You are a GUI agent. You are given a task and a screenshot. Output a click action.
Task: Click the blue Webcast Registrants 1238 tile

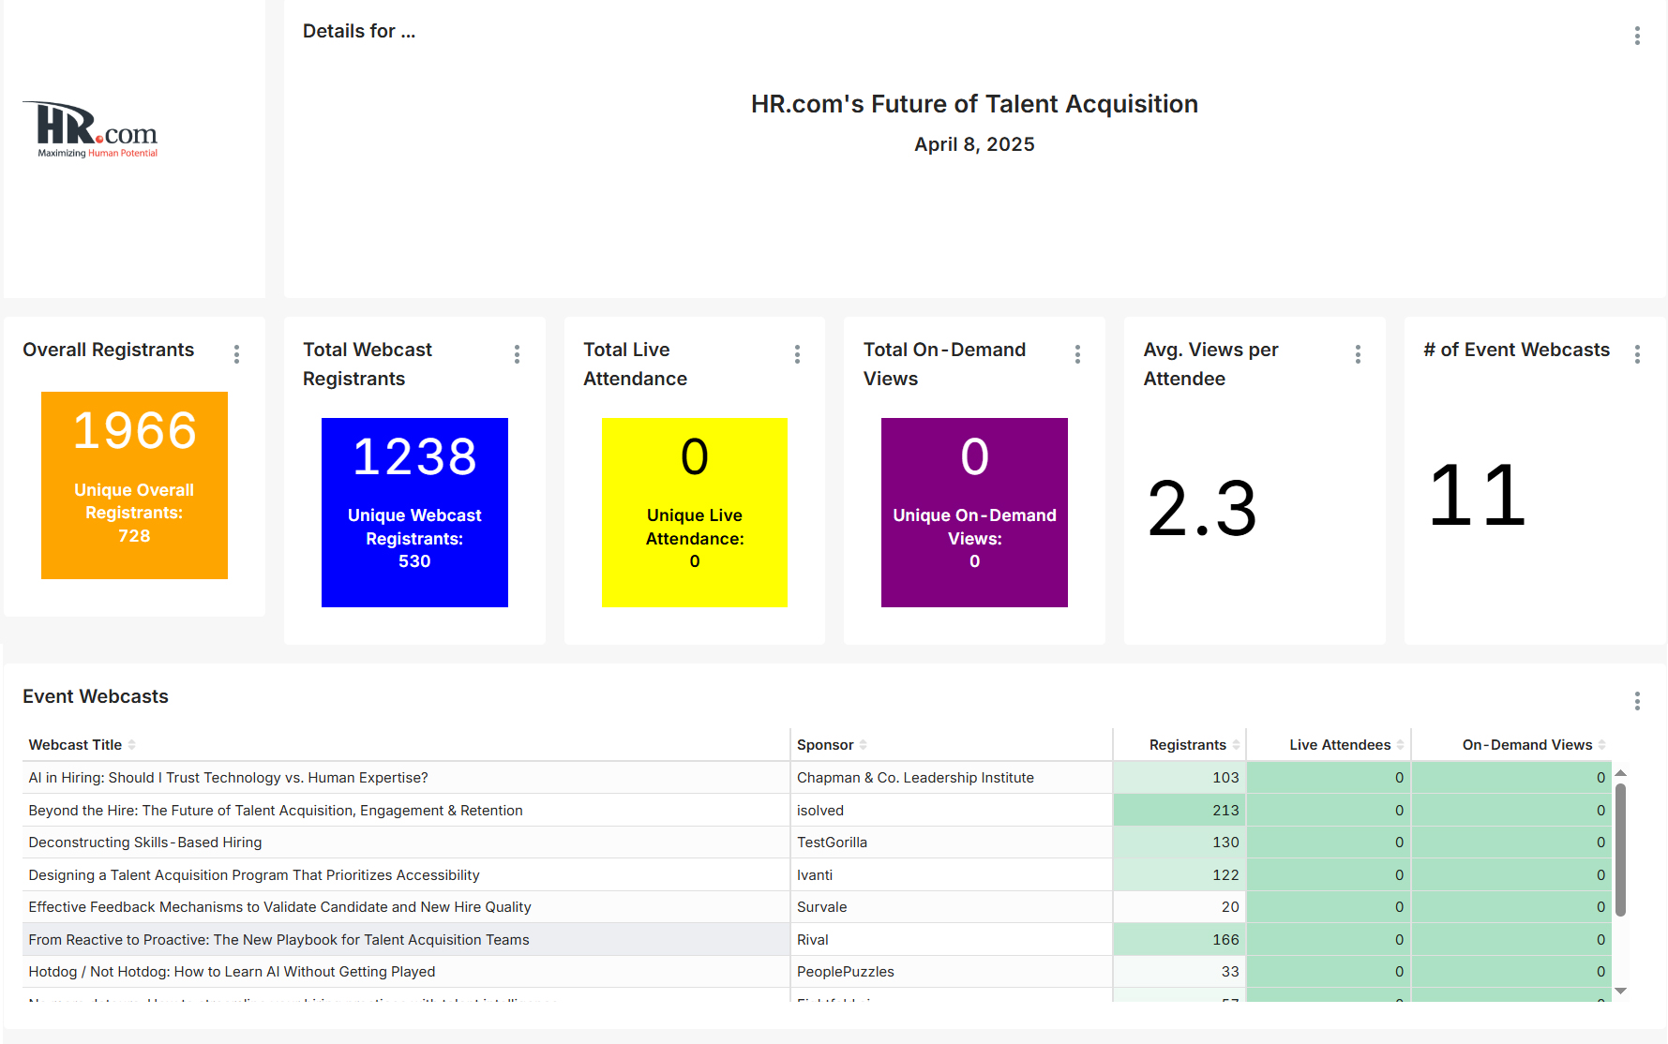point(414,513)
